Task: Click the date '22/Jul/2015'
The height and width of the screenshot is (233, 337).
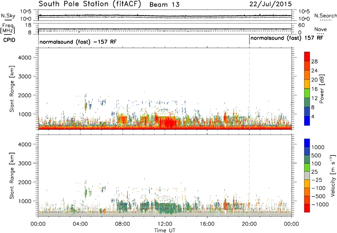Action: [x=270, y=4]
